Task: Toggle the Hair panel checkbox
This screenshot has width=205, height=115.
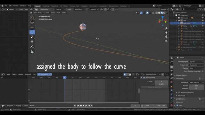Action: pos(177,105)
